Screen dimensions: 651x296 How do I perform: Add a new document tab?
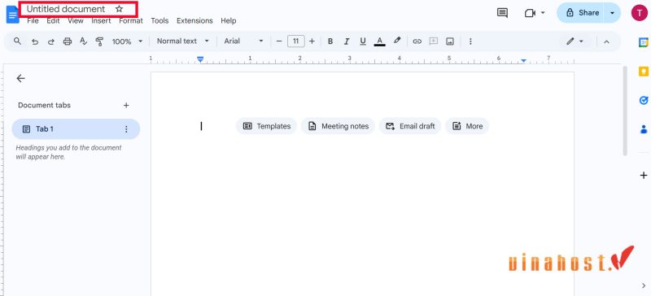[x=126, y=105]
